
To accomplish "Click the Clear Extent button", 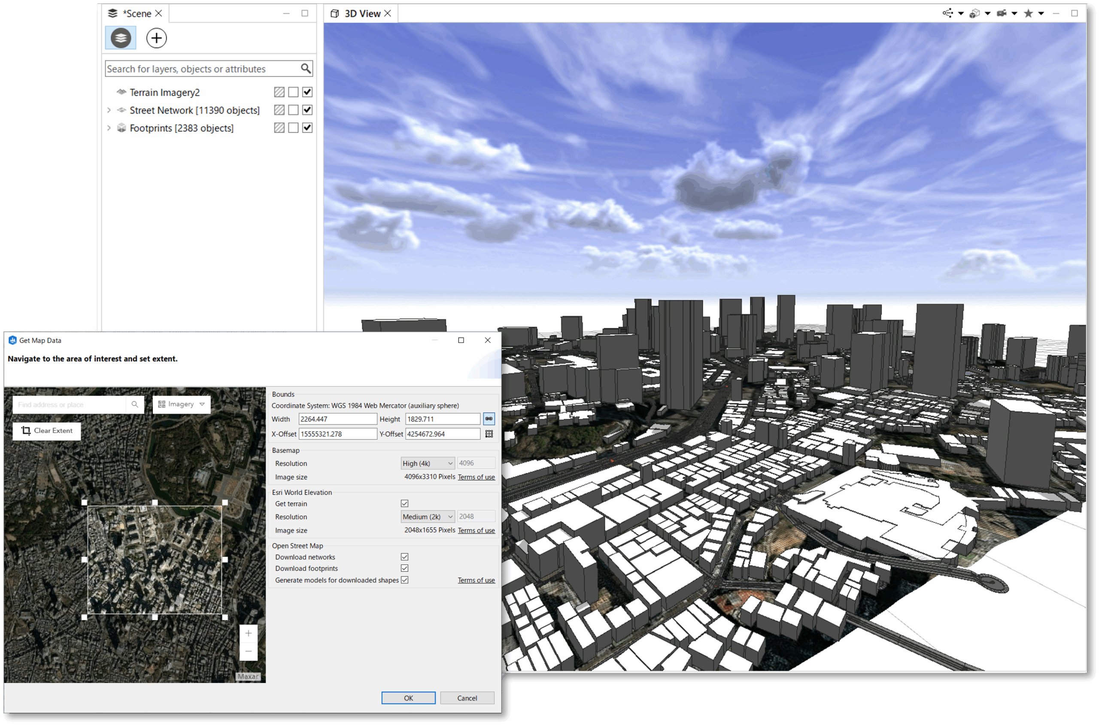I will pyautogui.click(x=47, y=431).
